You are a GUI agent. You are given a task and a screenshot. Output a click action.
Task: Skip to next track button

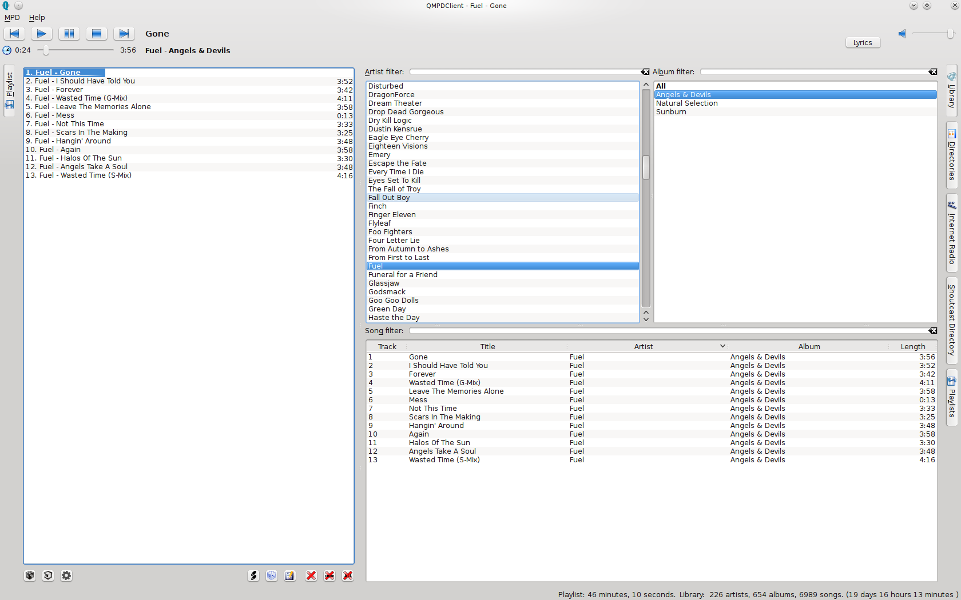[x=124, y=34]
